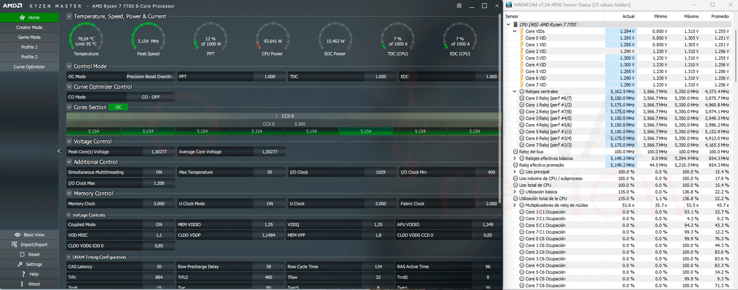Click CPU chip icon in HWiNFO sensor header

[x=516, y=25]
